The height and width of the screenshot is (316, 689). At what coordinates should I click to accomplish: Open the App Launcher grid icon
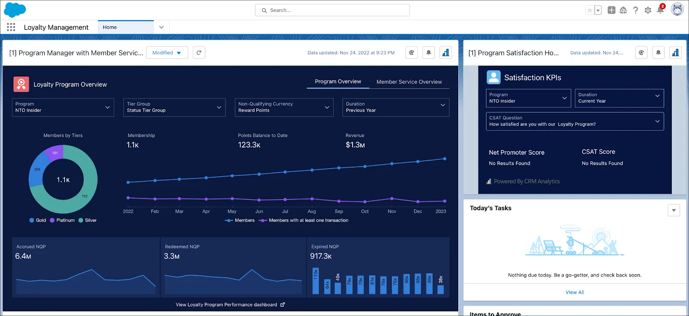click(11, 27)
